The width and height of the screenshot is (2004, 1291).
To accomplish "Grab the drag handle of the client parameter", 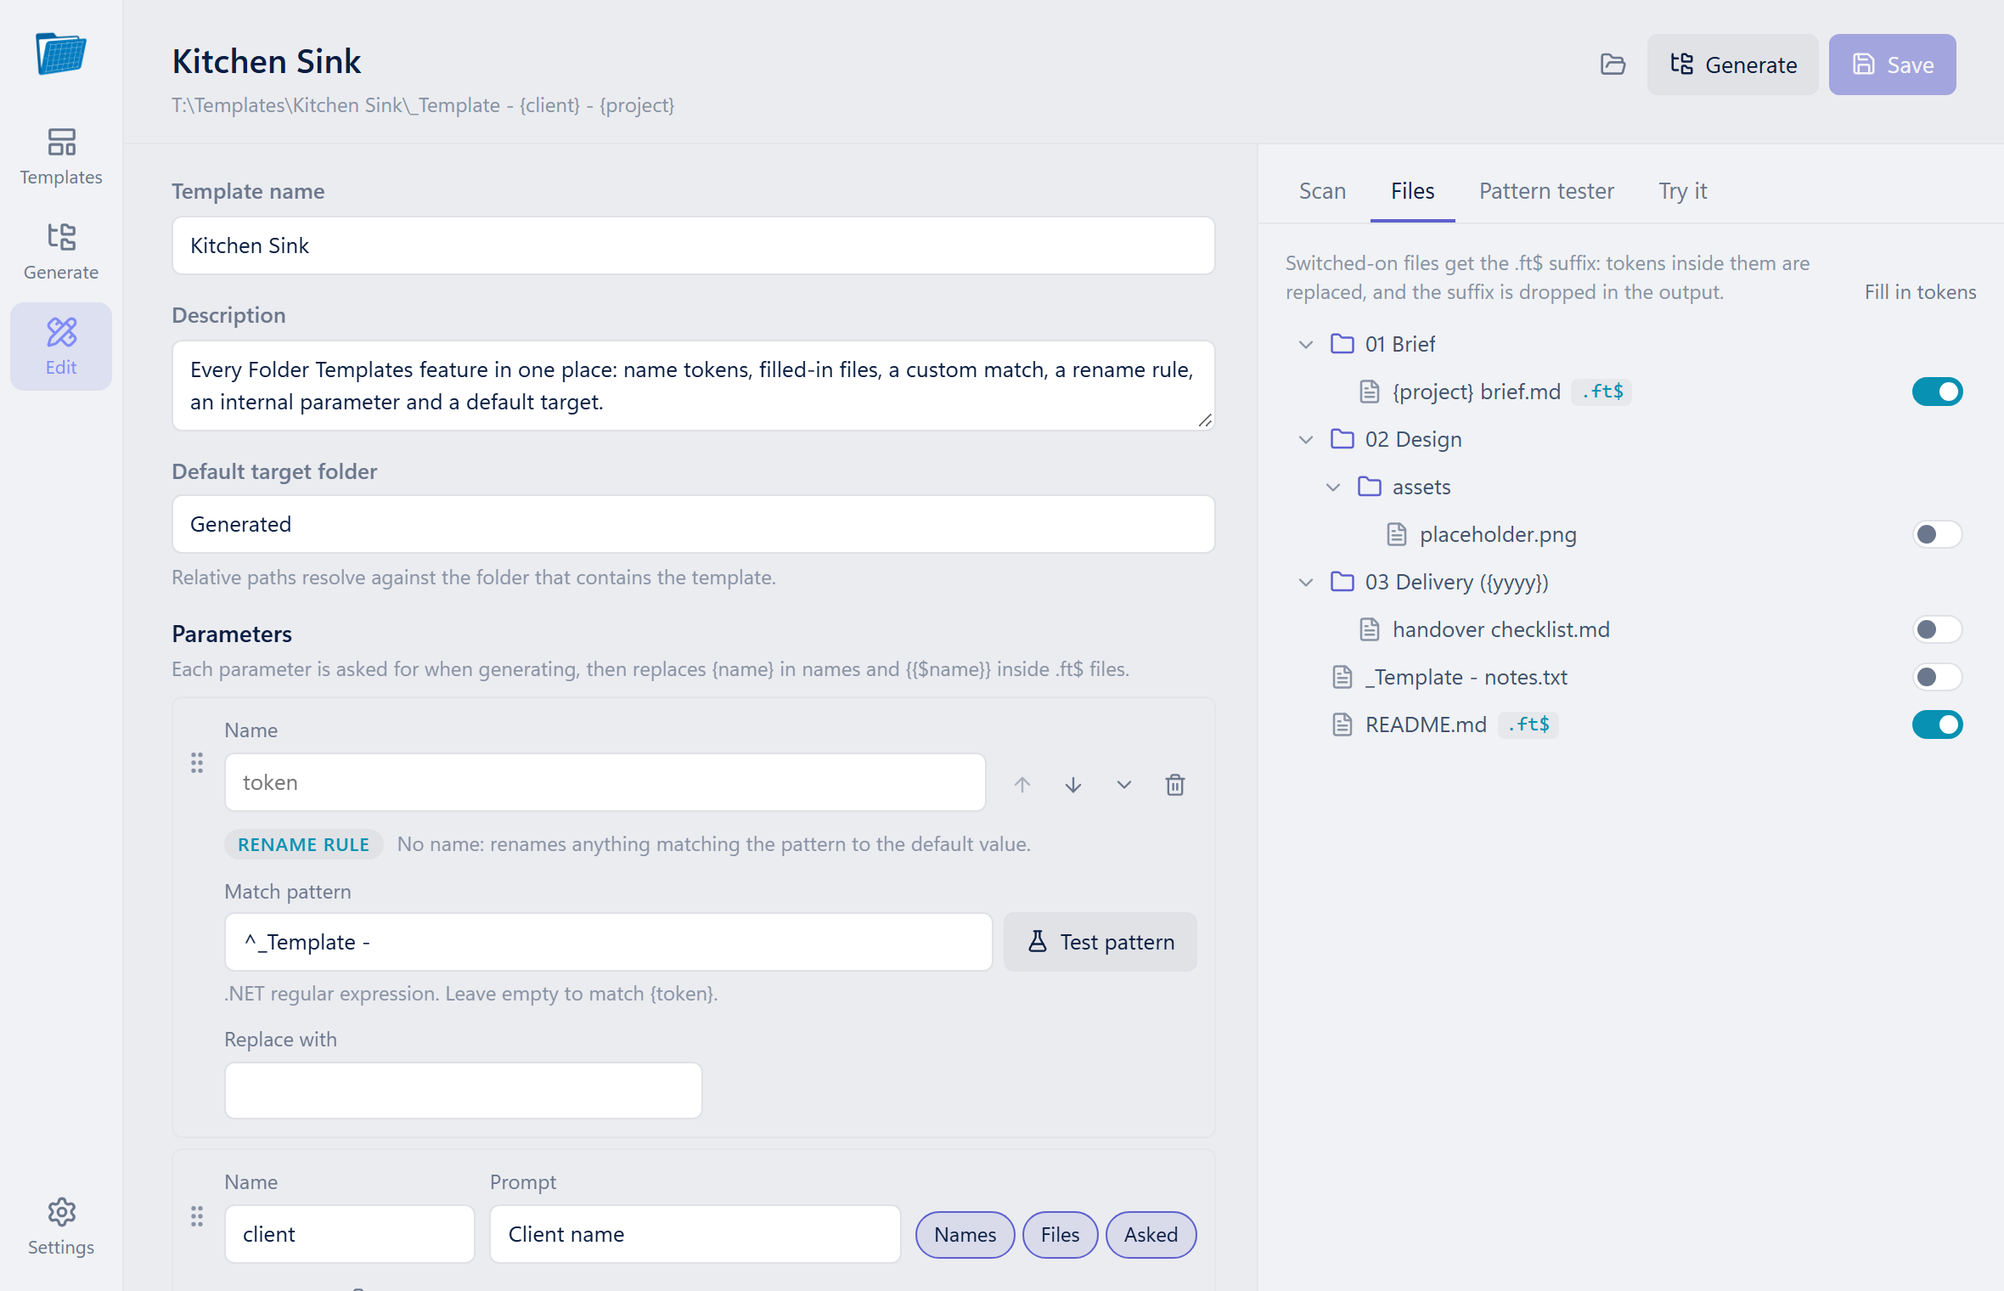I will pos(197,1216).
